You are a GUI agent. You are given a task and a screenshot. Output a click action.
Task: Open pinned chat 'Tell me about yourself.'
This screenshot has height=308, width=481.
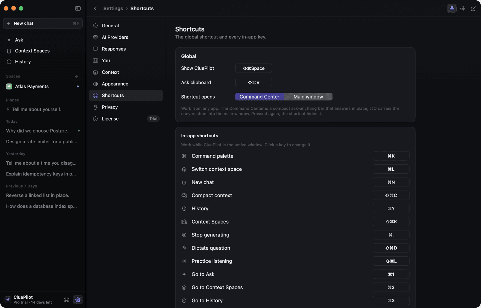[43, 109]
